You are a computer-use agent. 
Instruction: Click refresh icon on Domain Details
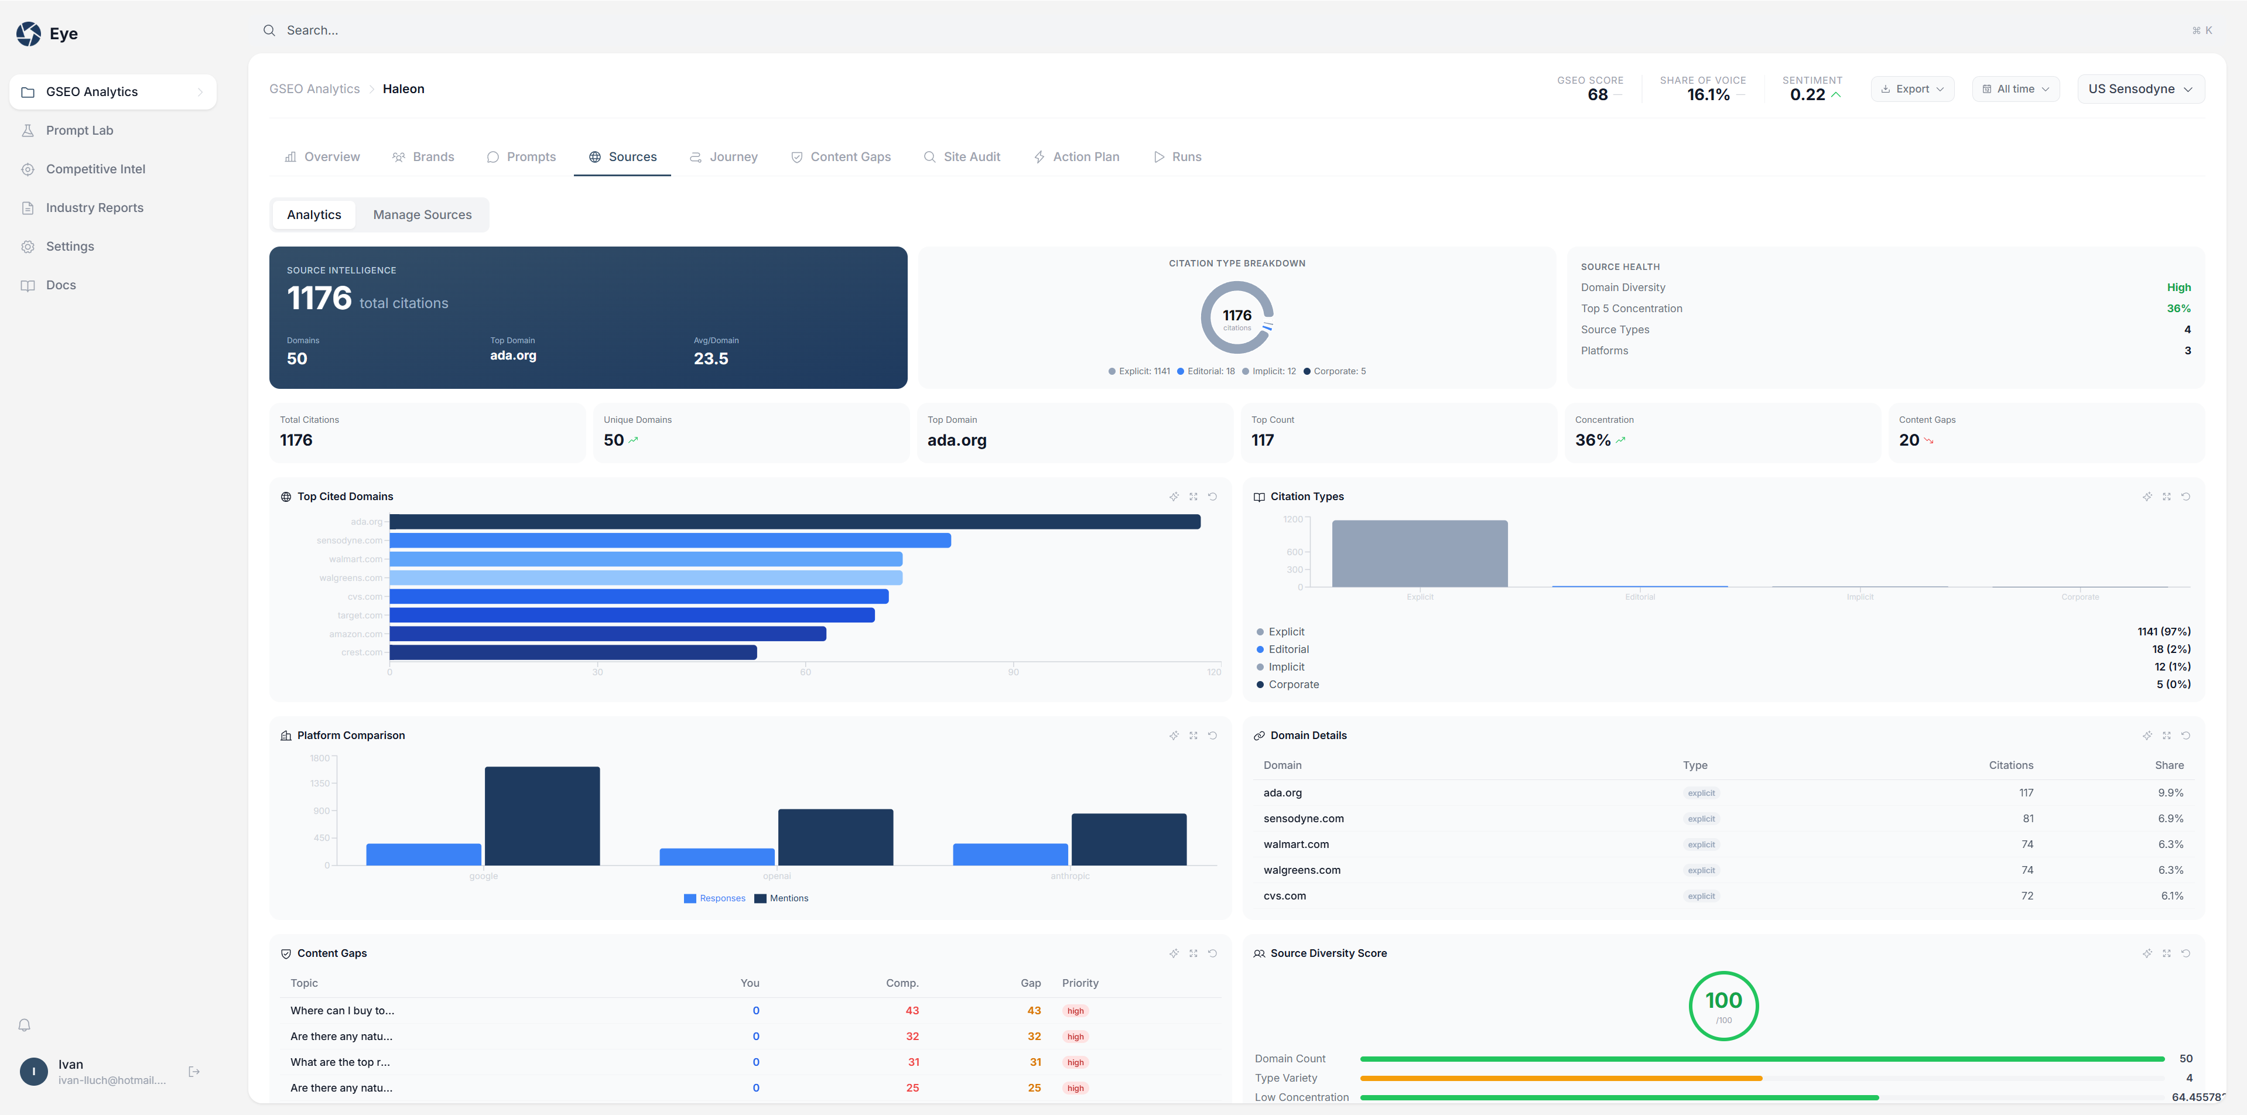click(2186, 736)
